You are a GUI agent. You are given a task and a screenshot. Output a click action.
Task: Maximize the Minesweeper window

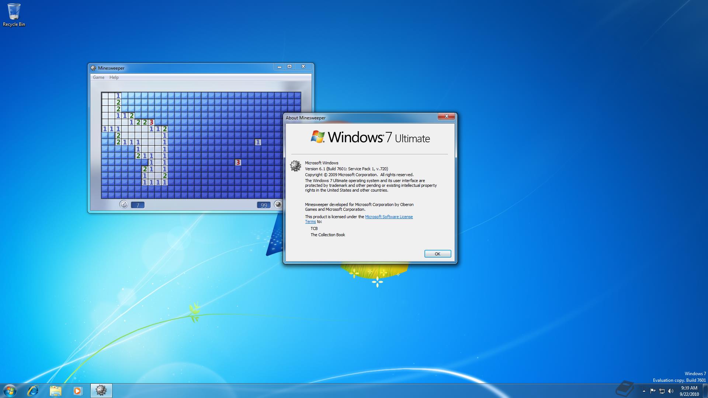coord(289,67)
